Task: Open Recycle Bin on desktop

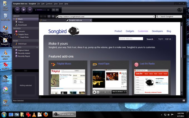Action: [6, 17]
